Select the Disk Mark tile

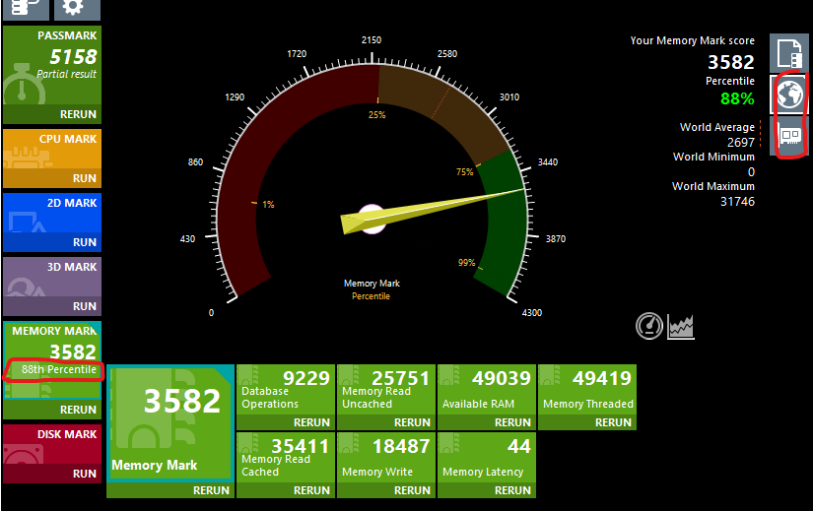coord(52,445)
